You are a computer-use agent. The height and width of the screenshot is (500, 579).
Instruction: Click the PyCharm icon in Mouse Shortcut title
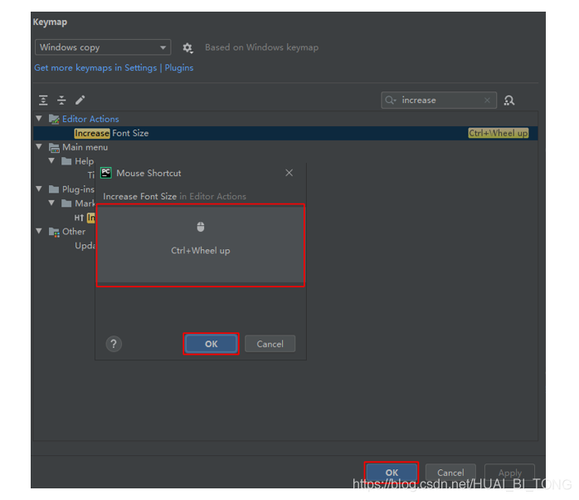coord(106,173)
